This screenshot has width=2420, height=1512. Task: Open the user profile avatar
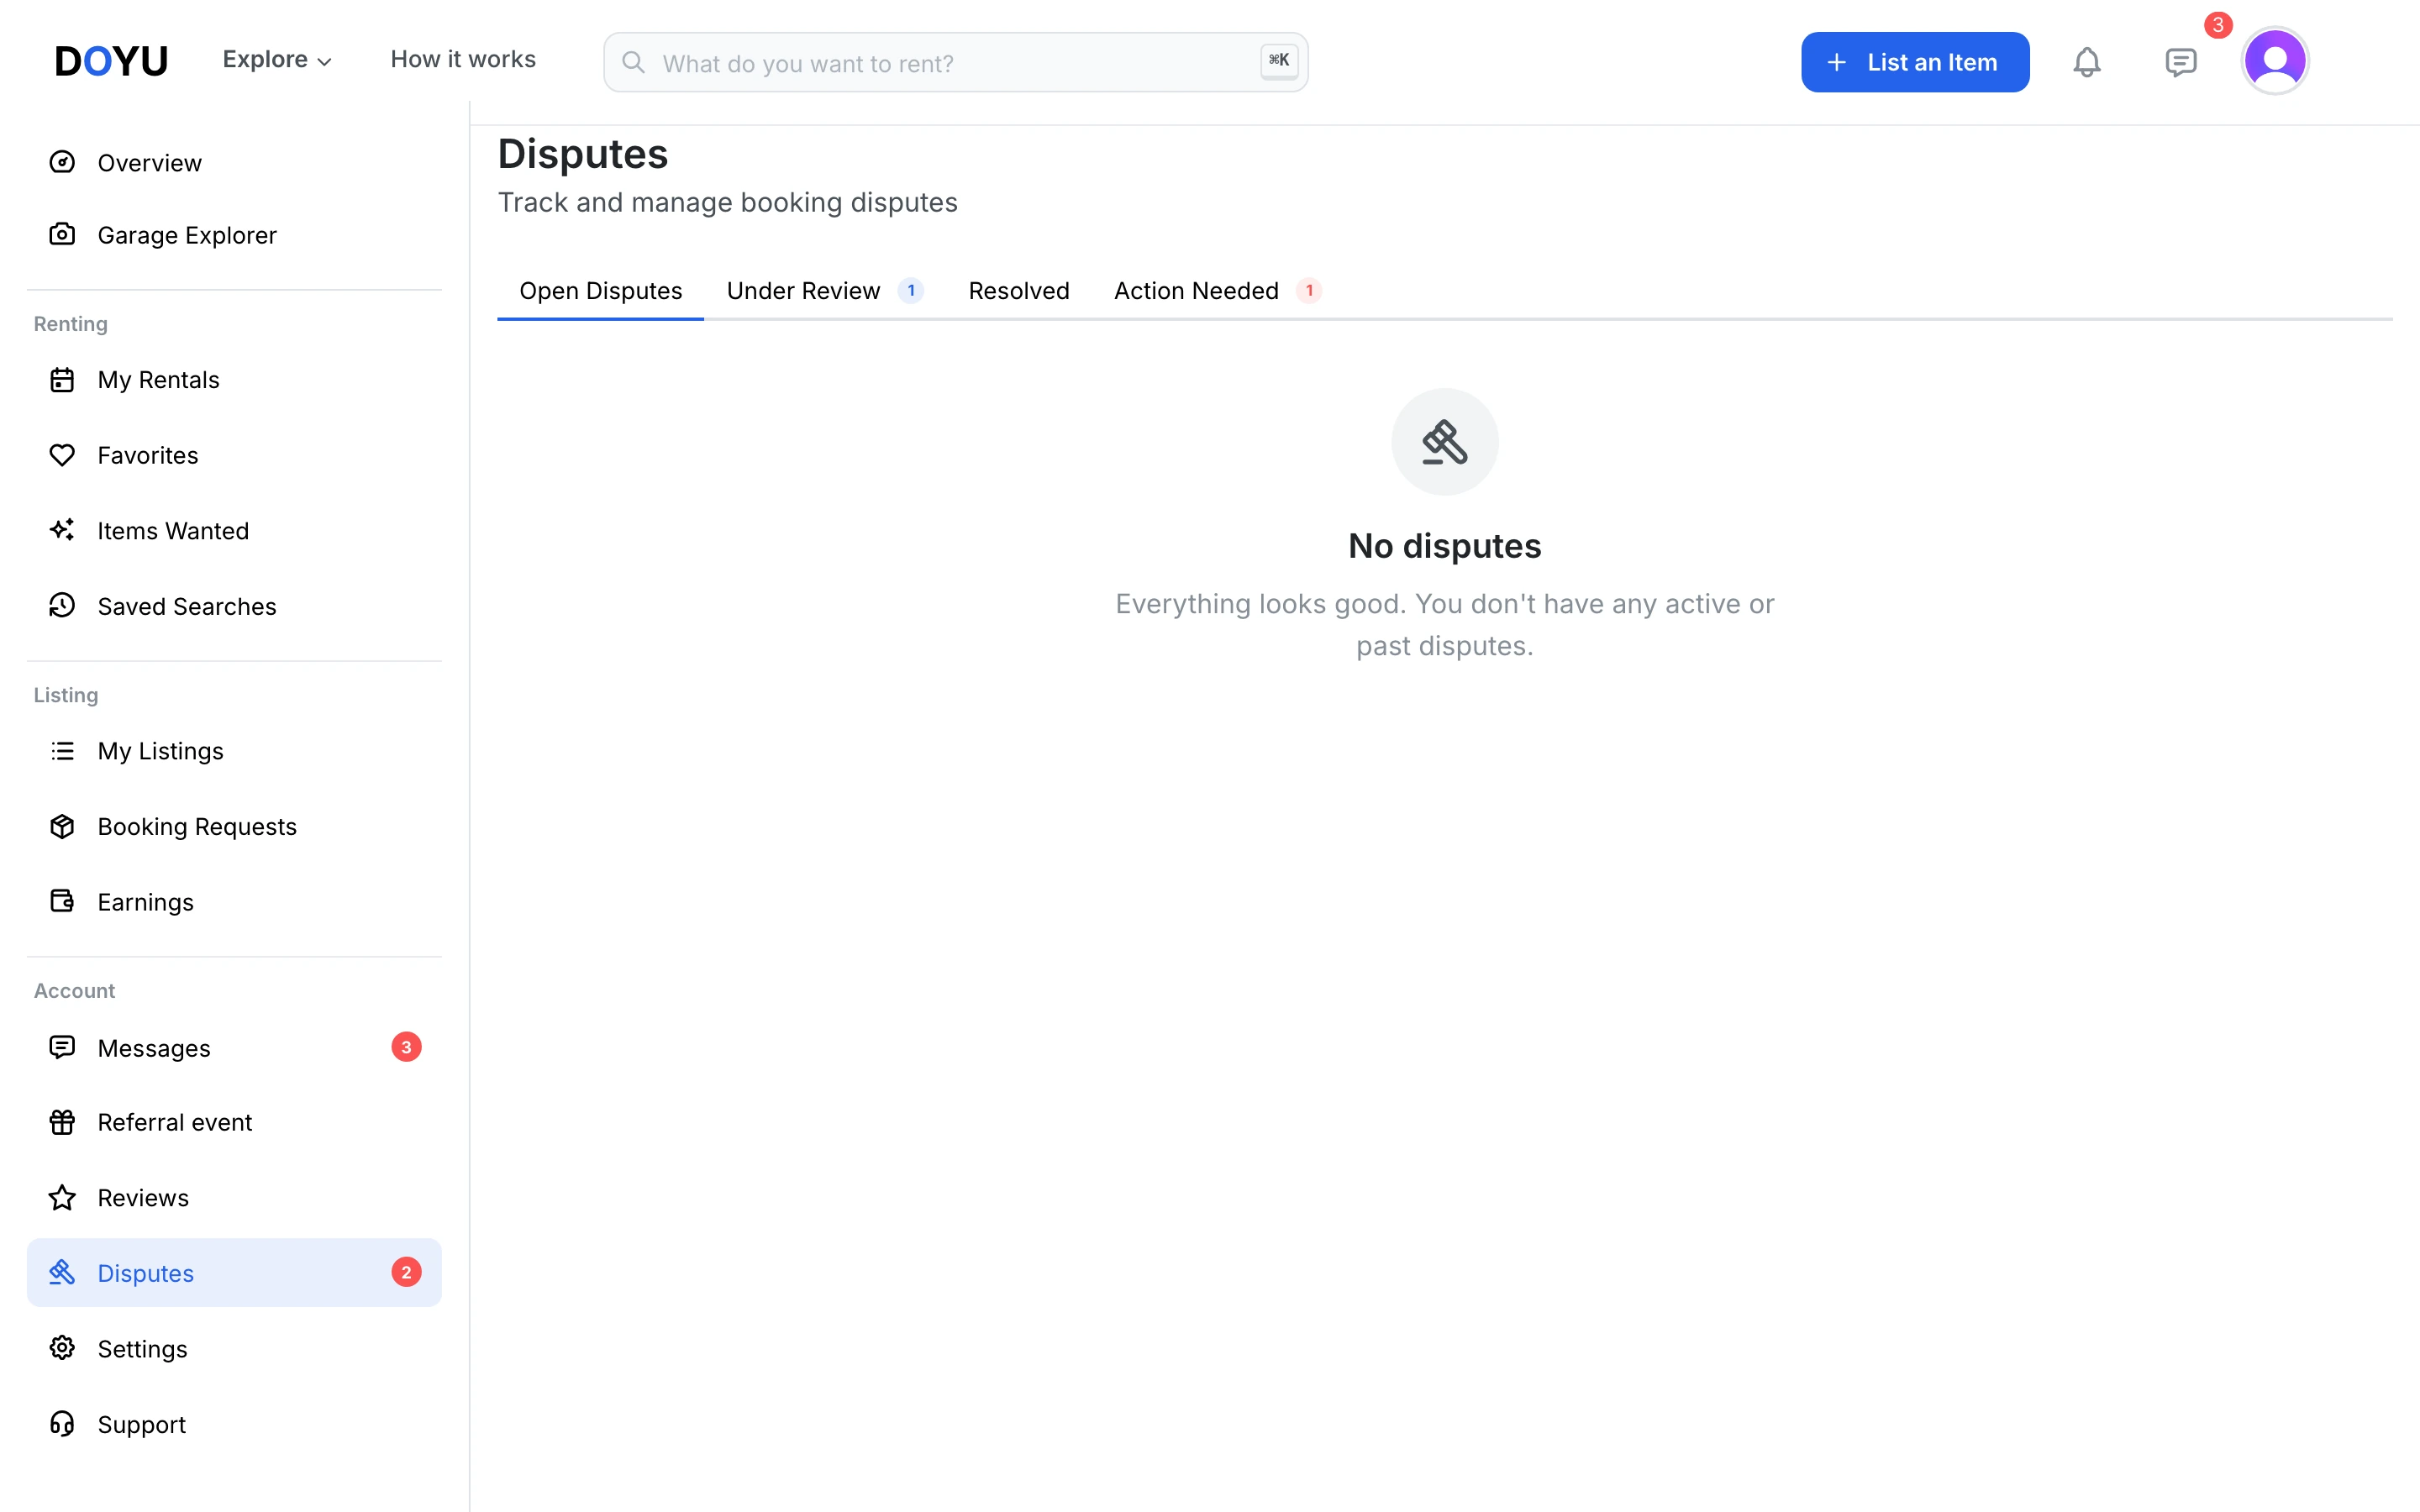pyautogui.click(x=2275, y=61)
